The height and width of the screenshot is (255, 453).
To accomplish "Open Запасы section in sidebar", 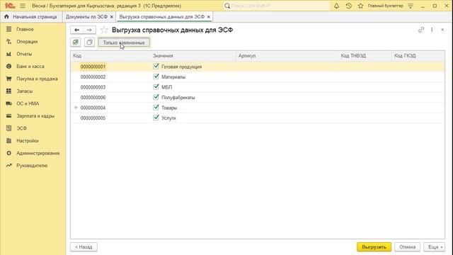I will (x=24, y=91).
